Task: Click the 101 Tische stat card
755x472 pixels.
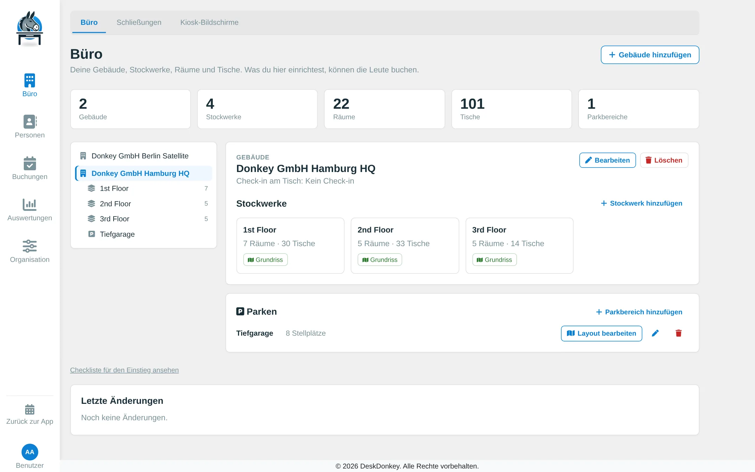Action: click(512, 109)
